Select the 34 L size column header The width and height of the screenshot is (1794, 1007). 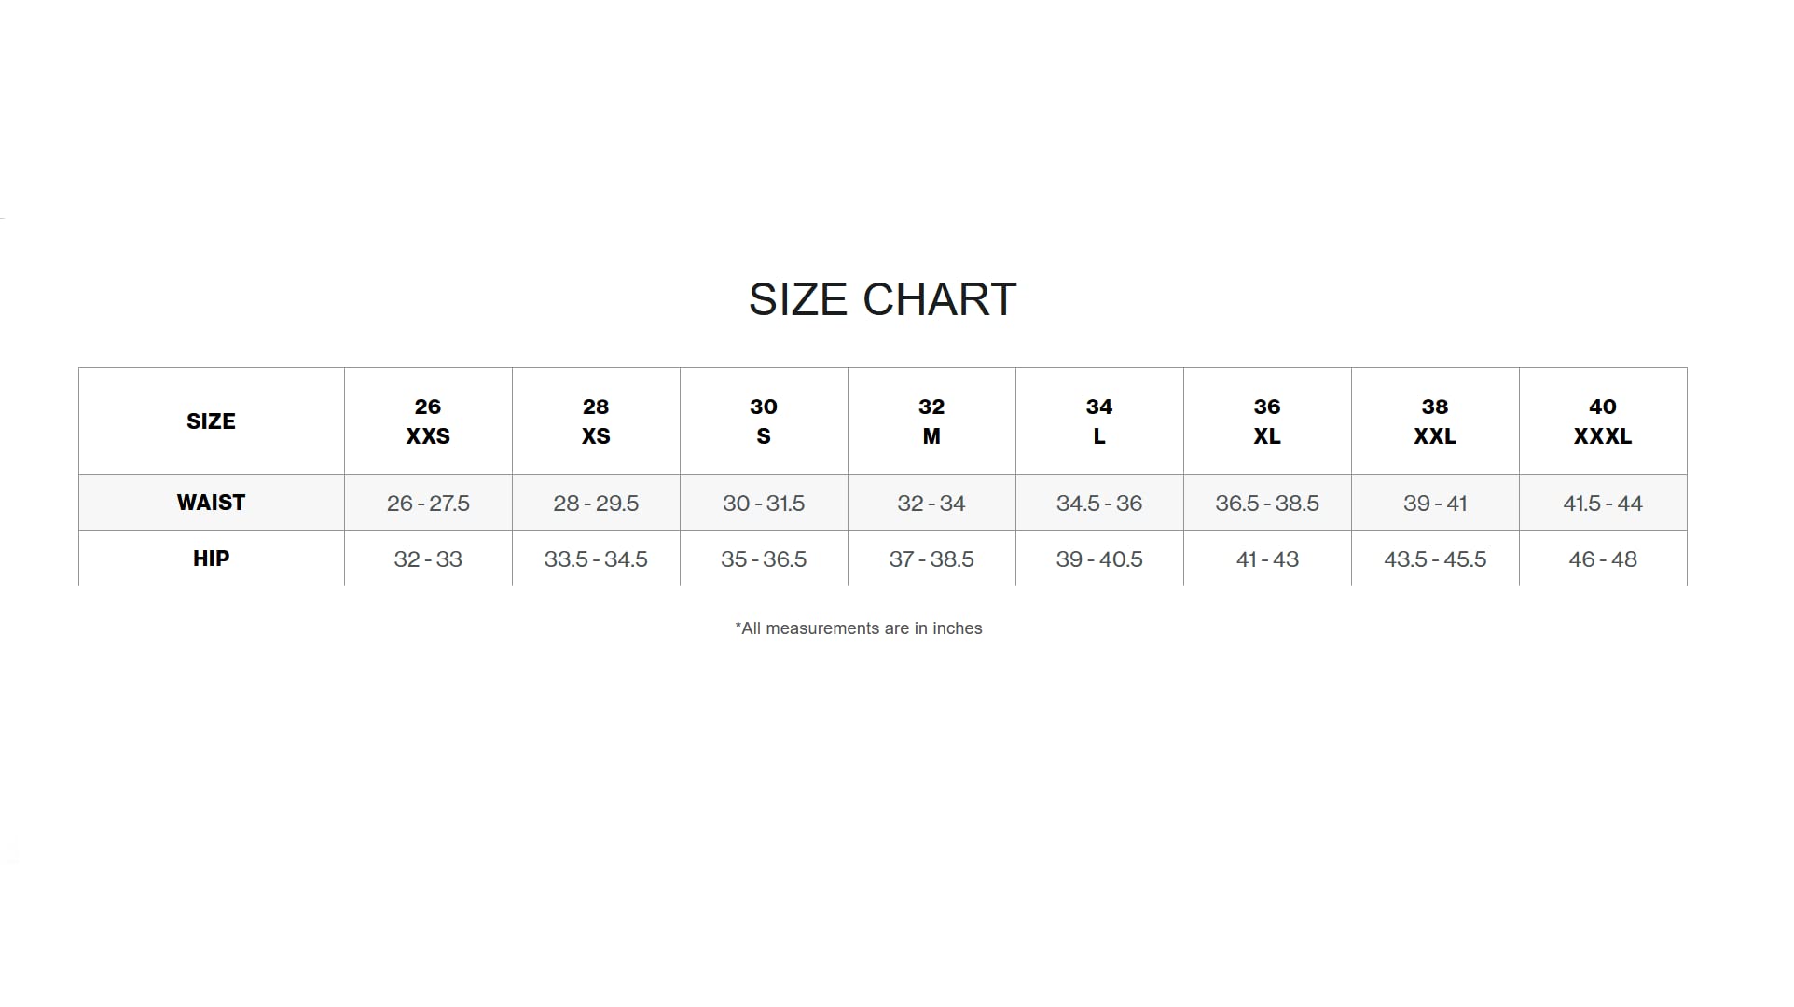[x=1100, y=421]
